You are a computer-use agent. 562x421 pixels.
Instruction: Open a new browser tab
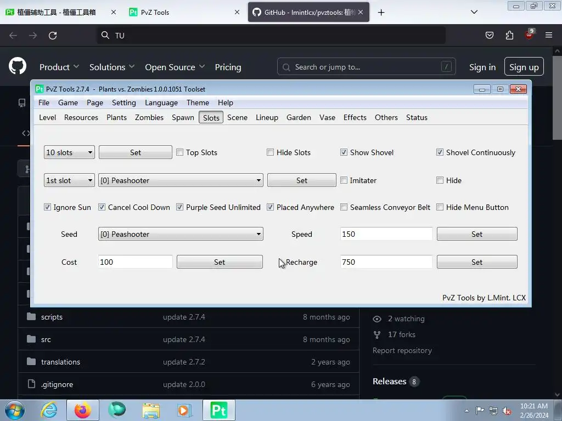click(381, 13)
